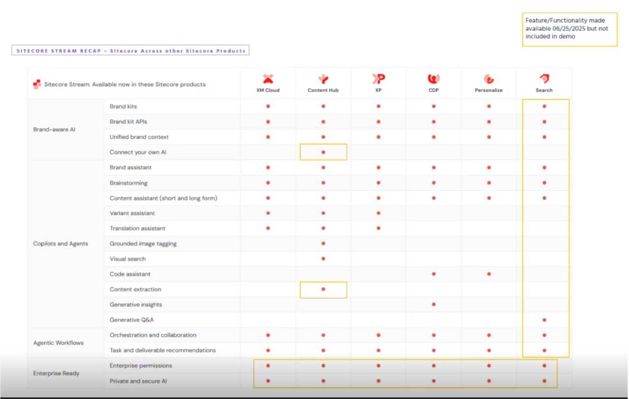Click the Content Hub product icon
This screenshot has width=629, height=399.
tap(323, 79)
